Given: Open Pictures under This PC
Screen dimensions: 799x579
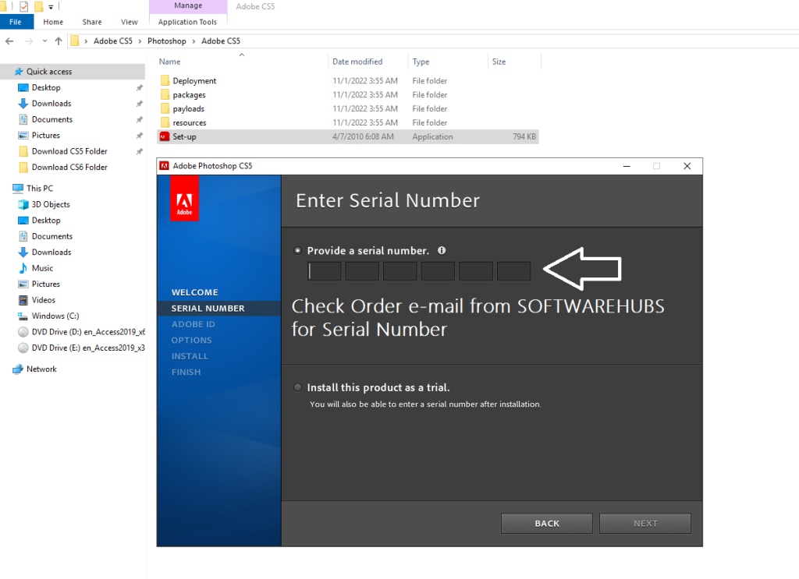Looking at the screenshot, I should point(46,284).
